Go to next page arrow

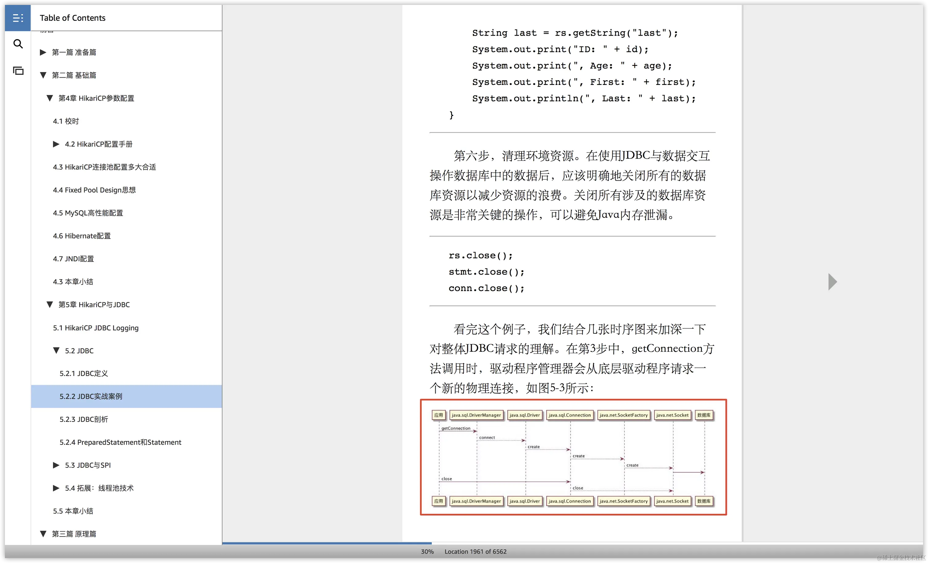pyautogui.click(x=832, y=281)
